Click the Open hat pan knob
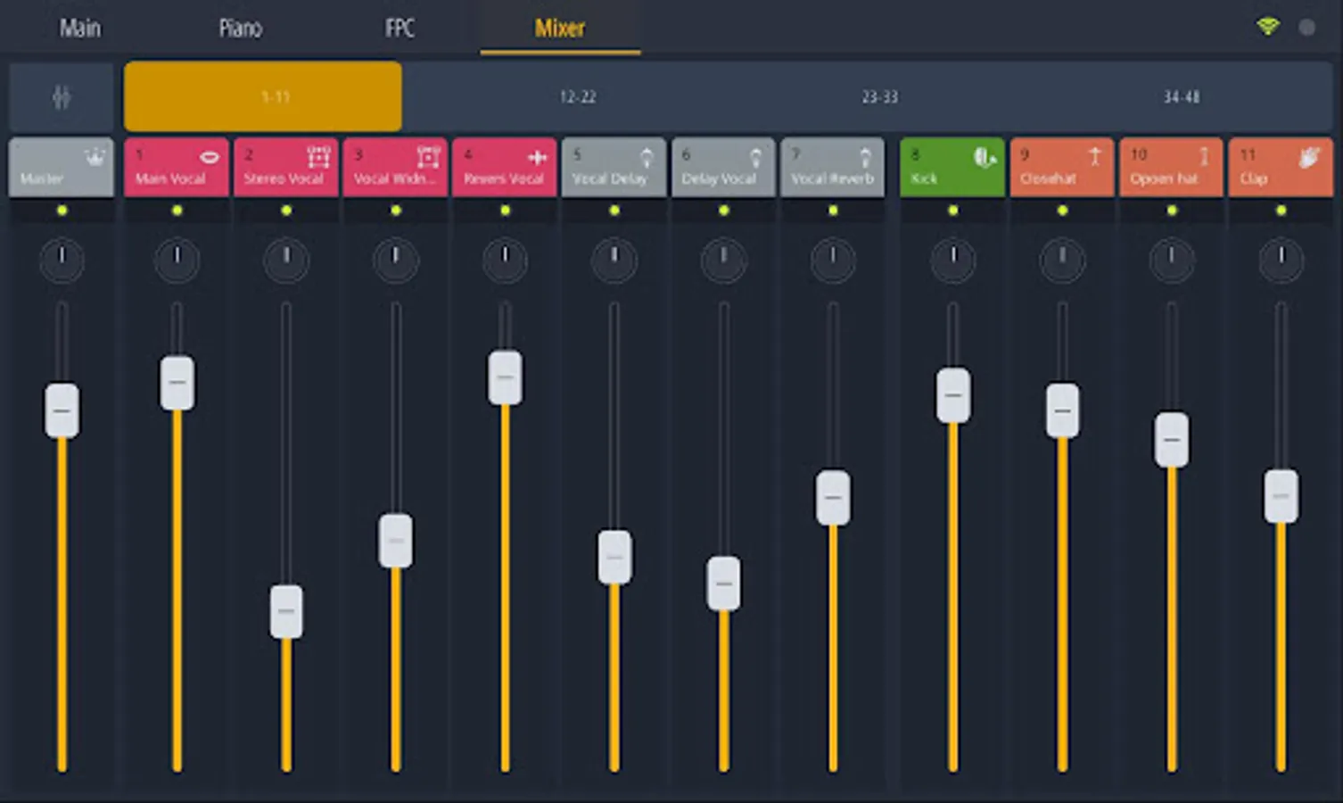This screenshot has height=803, width=1343. coord(1171,261)
